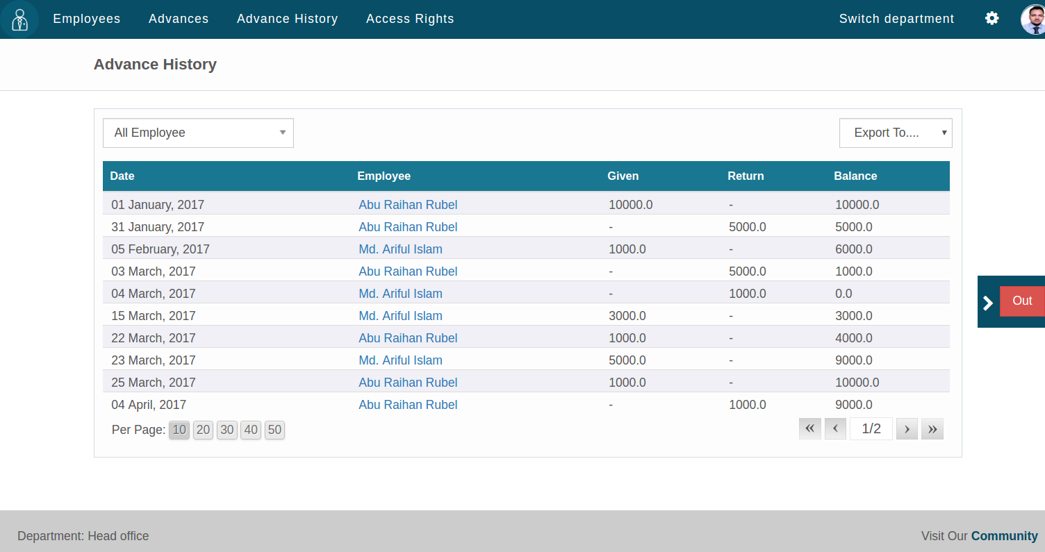This screenshot has height=552, width=1045.
Task: Click the page number field showing 1/2
Action: (871, 429)
